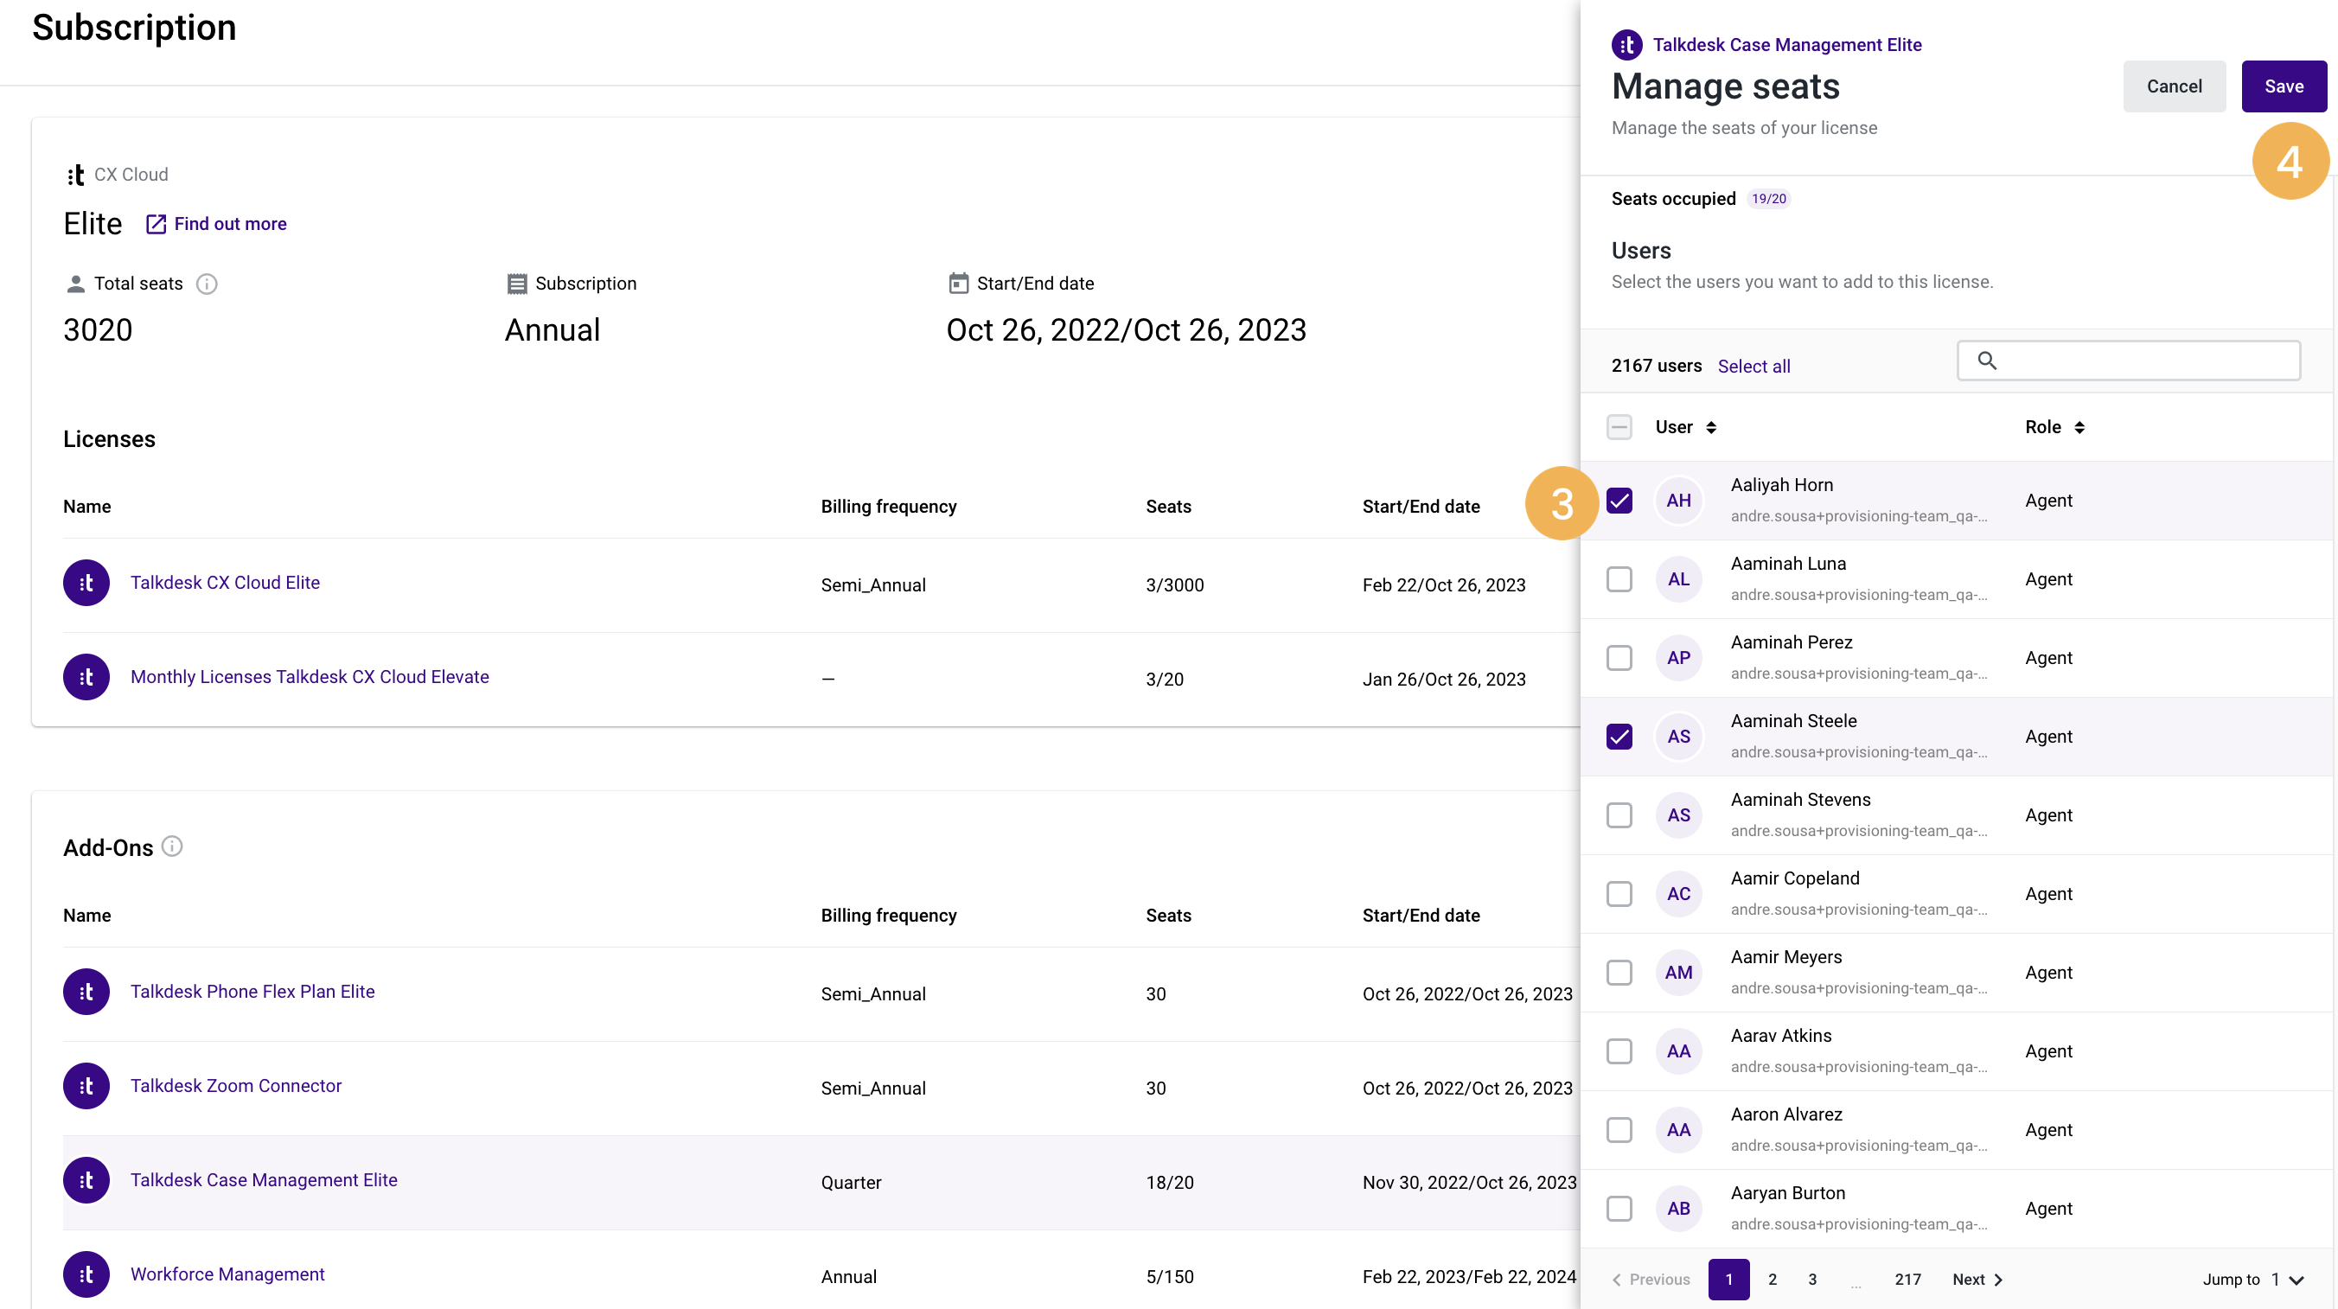Click the info icon beside Total seats

click(207, 284)
